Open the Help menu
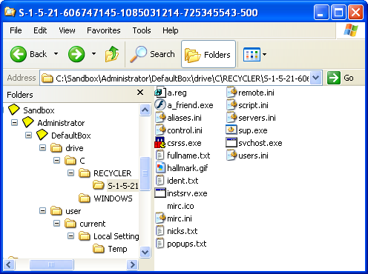This screenshot has height=274, width=368. [x=171, y=30]
